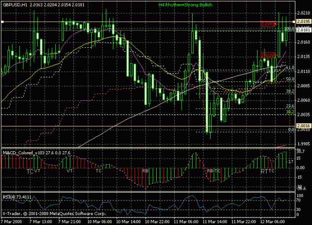Image resolution: width=312 pixels, height=225 pixels.
Task: Click '12 Mar 06:00' on the time axis
Action: coord(273,222)
